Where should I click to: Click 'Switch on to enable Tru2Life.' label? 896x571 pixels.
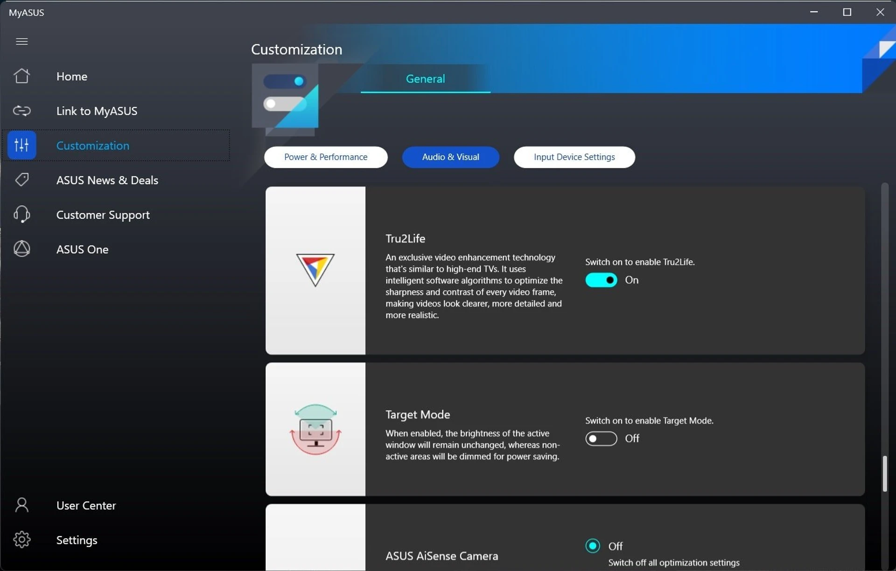click(x=640, y=262)
